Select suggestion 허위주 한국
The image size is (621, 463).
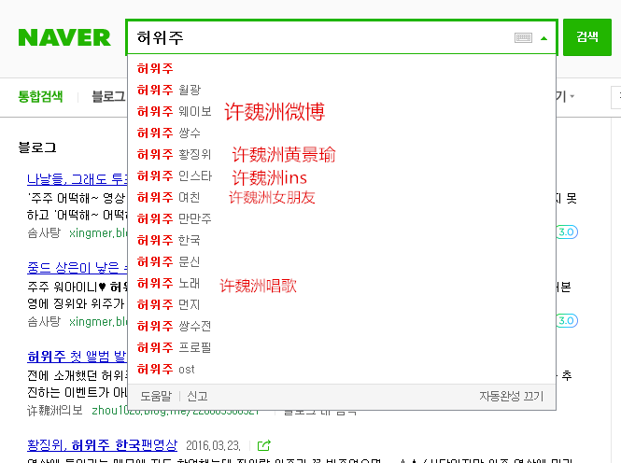(342, 240)
